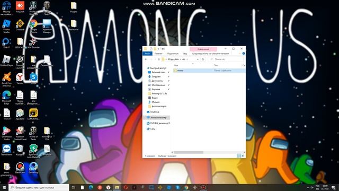Open the Поделиться ribbon tab

[173, 53]
